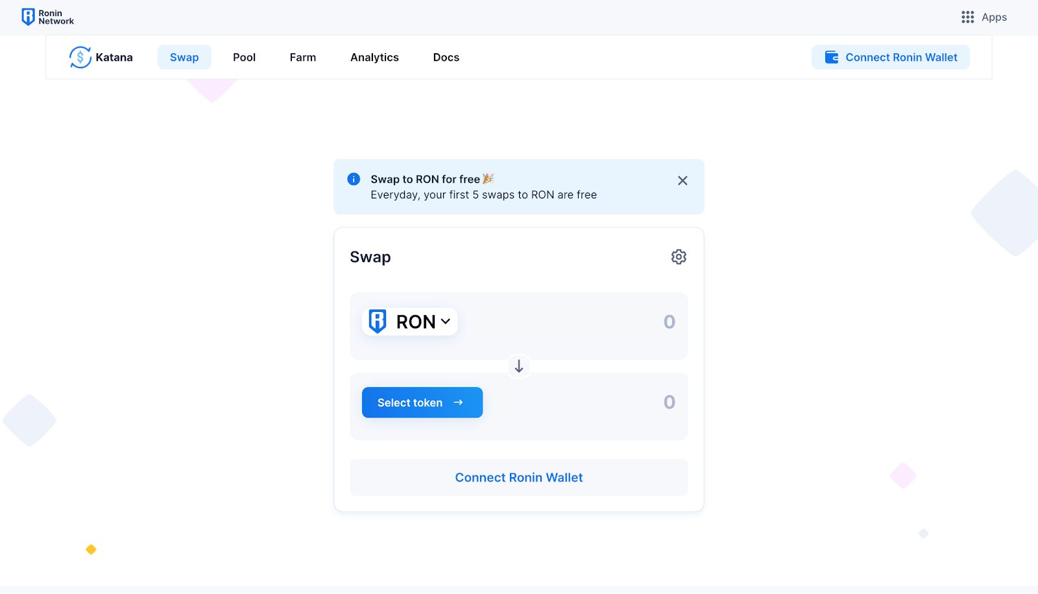
Task: Click wallet icon in header button
Action: coord(832,57)
